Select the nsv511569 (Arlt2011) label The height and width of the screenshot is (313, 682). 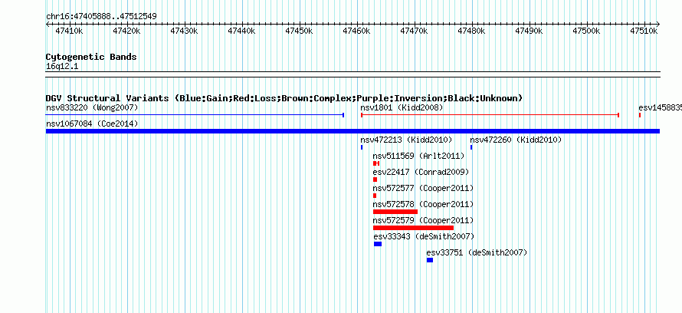(418, 156)
